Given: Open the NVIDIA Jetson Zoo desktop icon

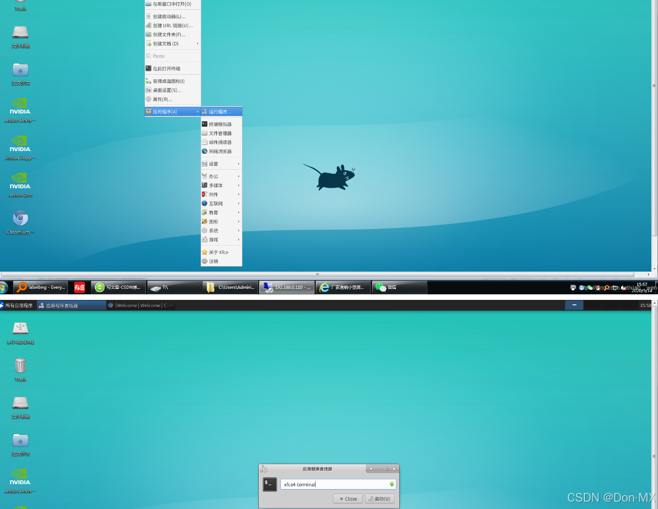Looking at the screenshot, I should [x=20, y=185].
